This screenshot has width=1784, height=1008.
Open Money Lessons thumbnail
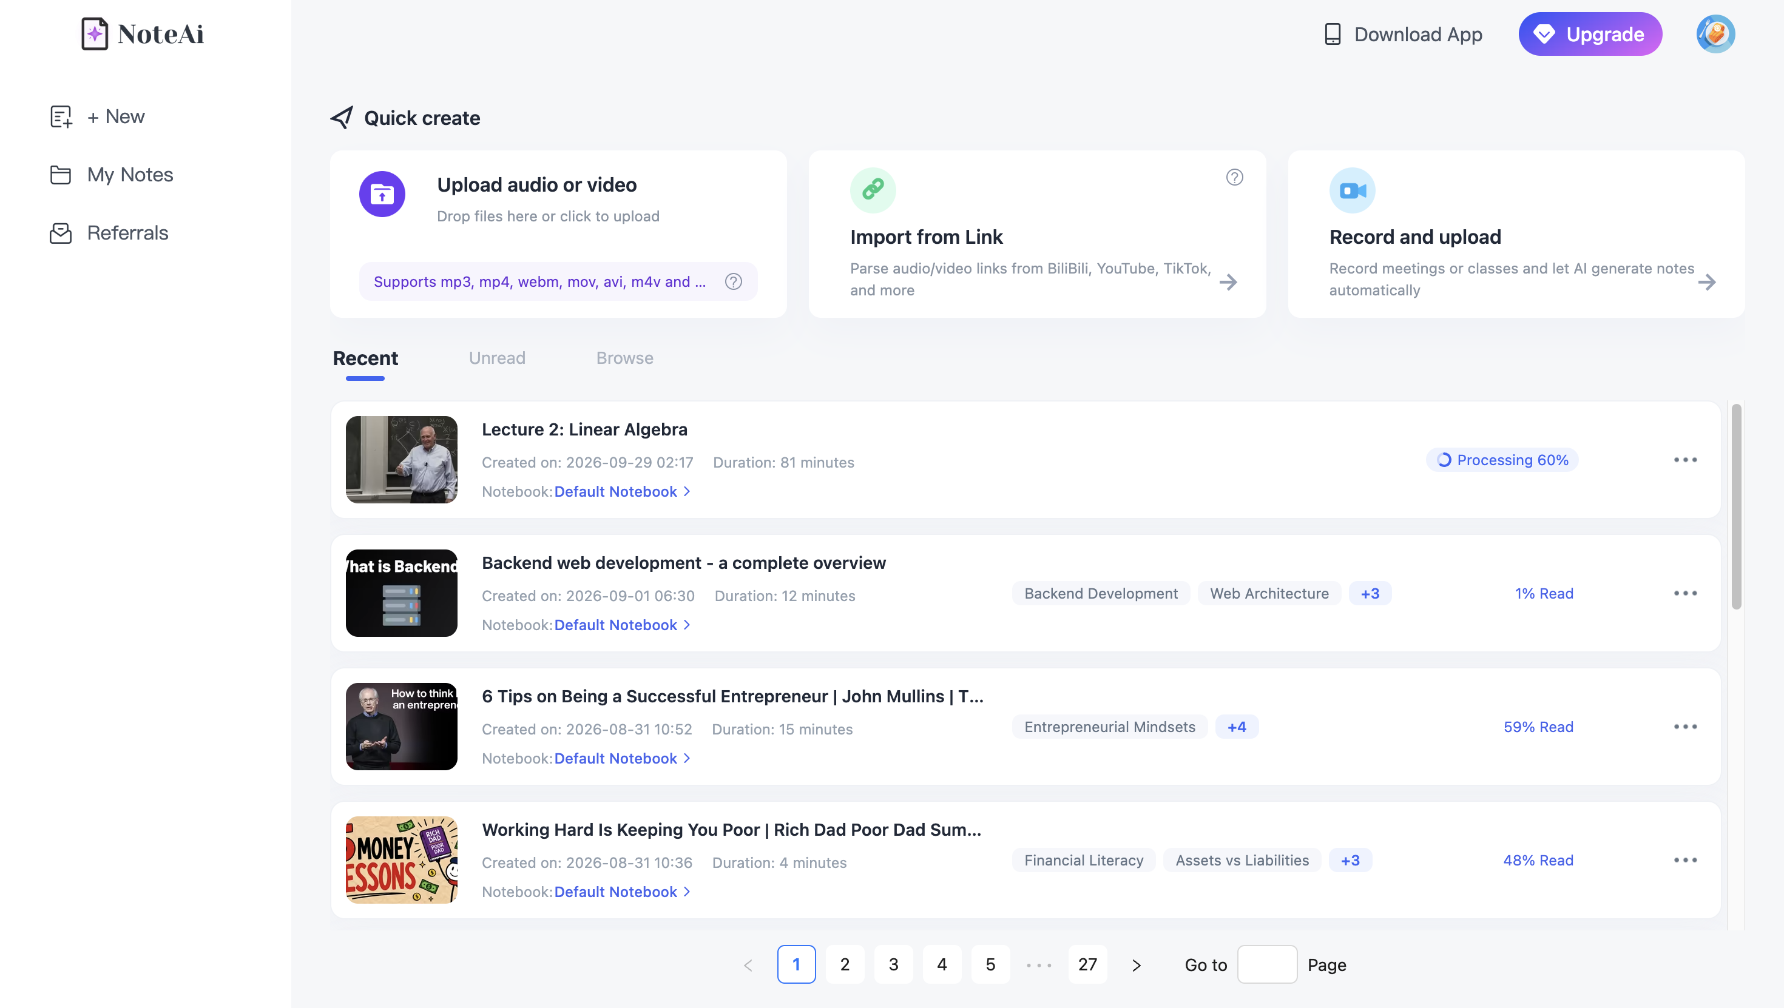402,861
